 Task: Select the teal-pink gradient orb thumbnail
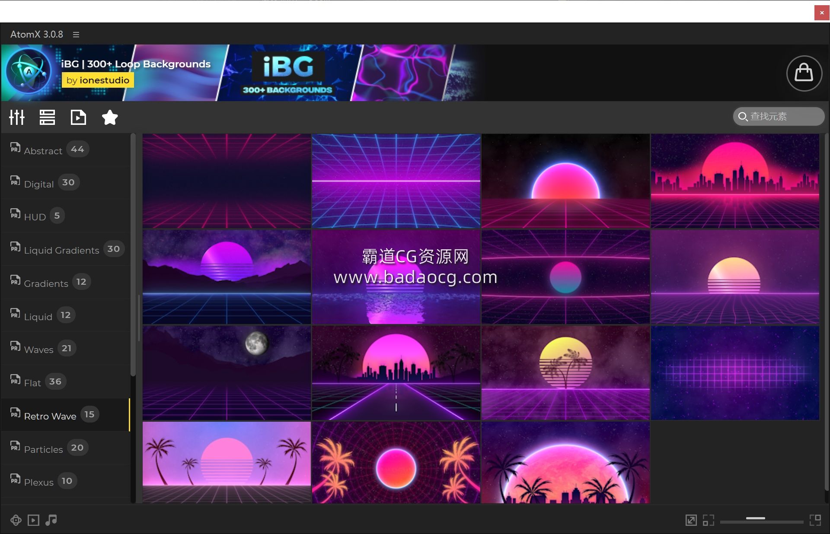[x=565, y=277]
